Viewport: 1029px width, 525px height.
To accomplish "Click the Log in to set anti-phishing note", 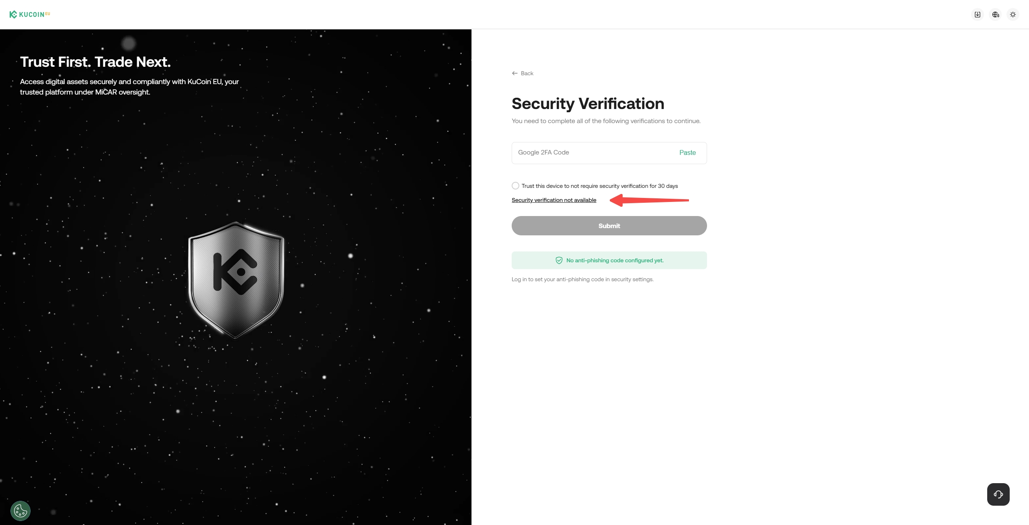I will click(582, 280).
